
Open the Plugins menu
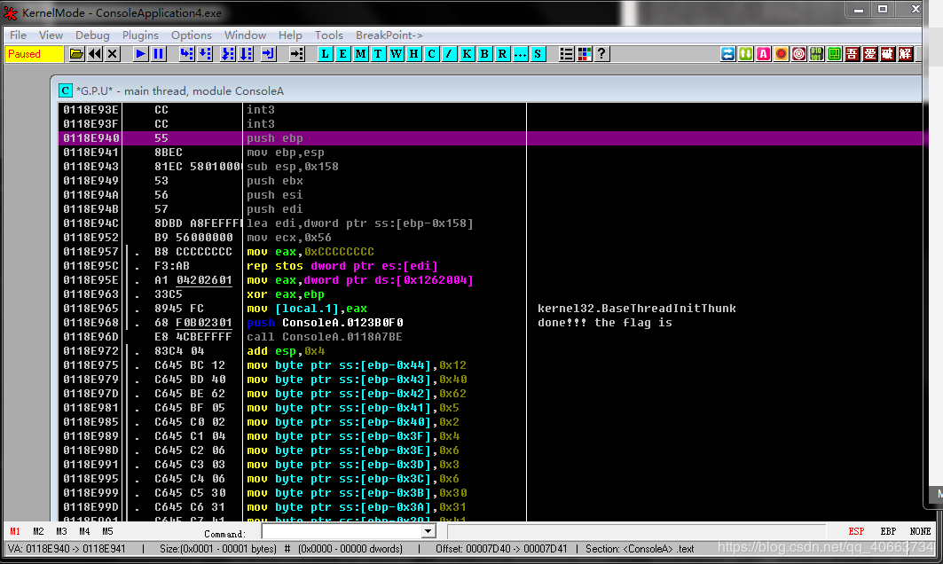coord(141,35)
